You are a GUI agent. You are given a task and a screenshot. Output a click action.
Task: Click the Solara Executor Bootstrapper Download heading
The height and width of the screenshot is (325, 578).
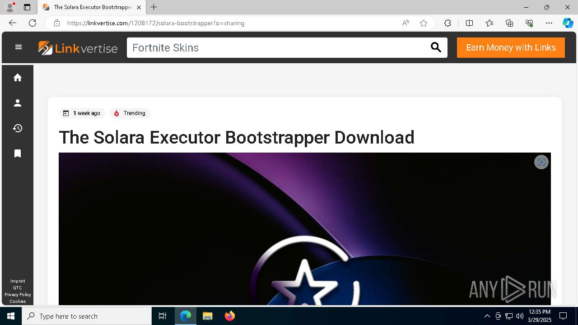[x=237, y=137]
